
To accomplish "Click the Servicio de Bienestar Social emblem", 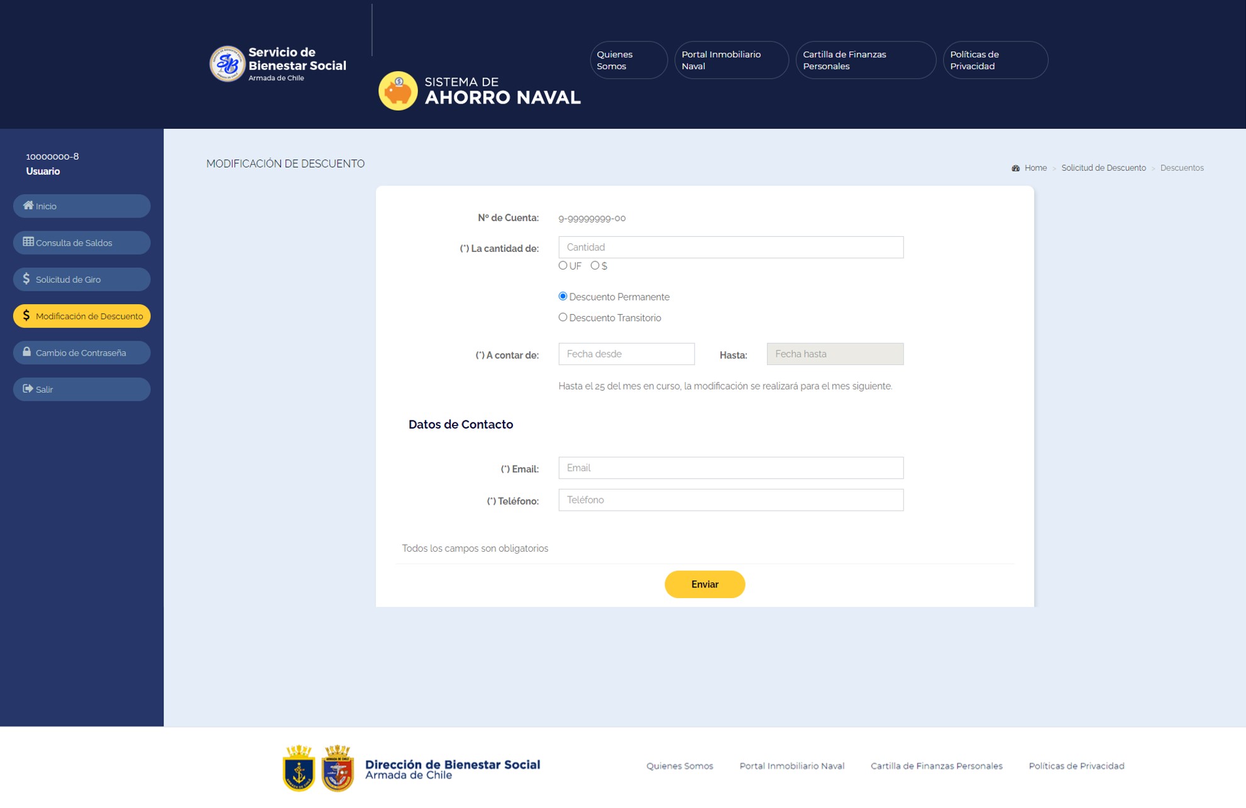I will 227,63.
